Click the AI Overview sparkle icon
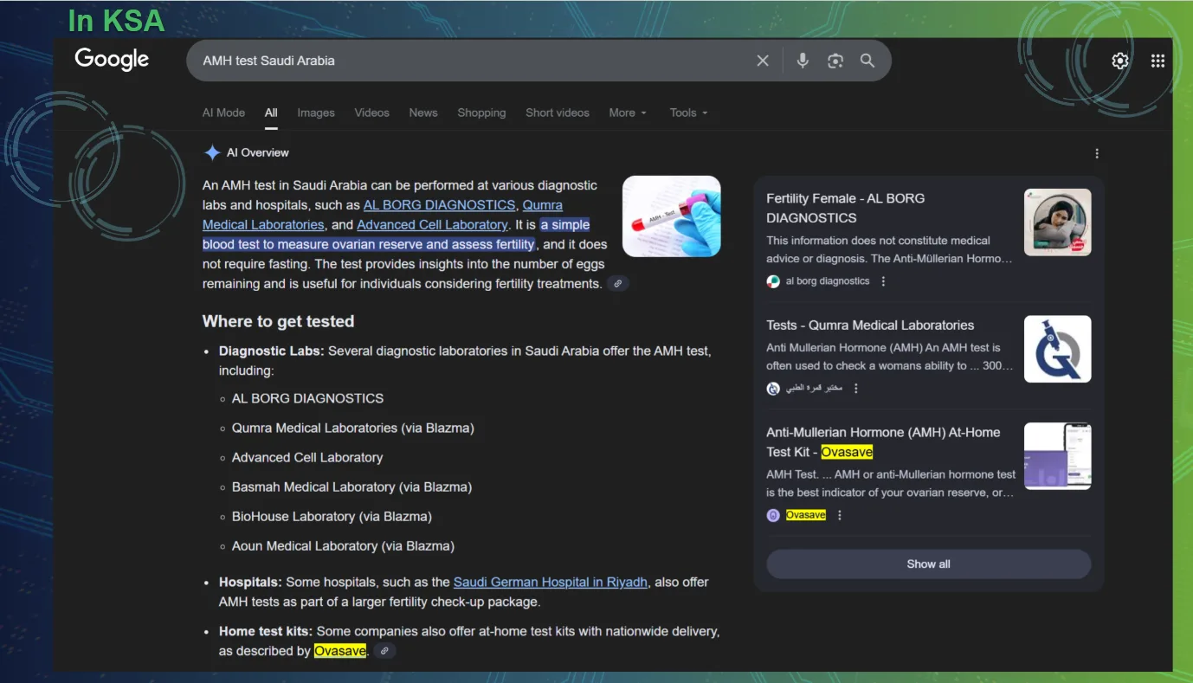The height and width of the screenshot is (683, 1193). coord(212,153)
